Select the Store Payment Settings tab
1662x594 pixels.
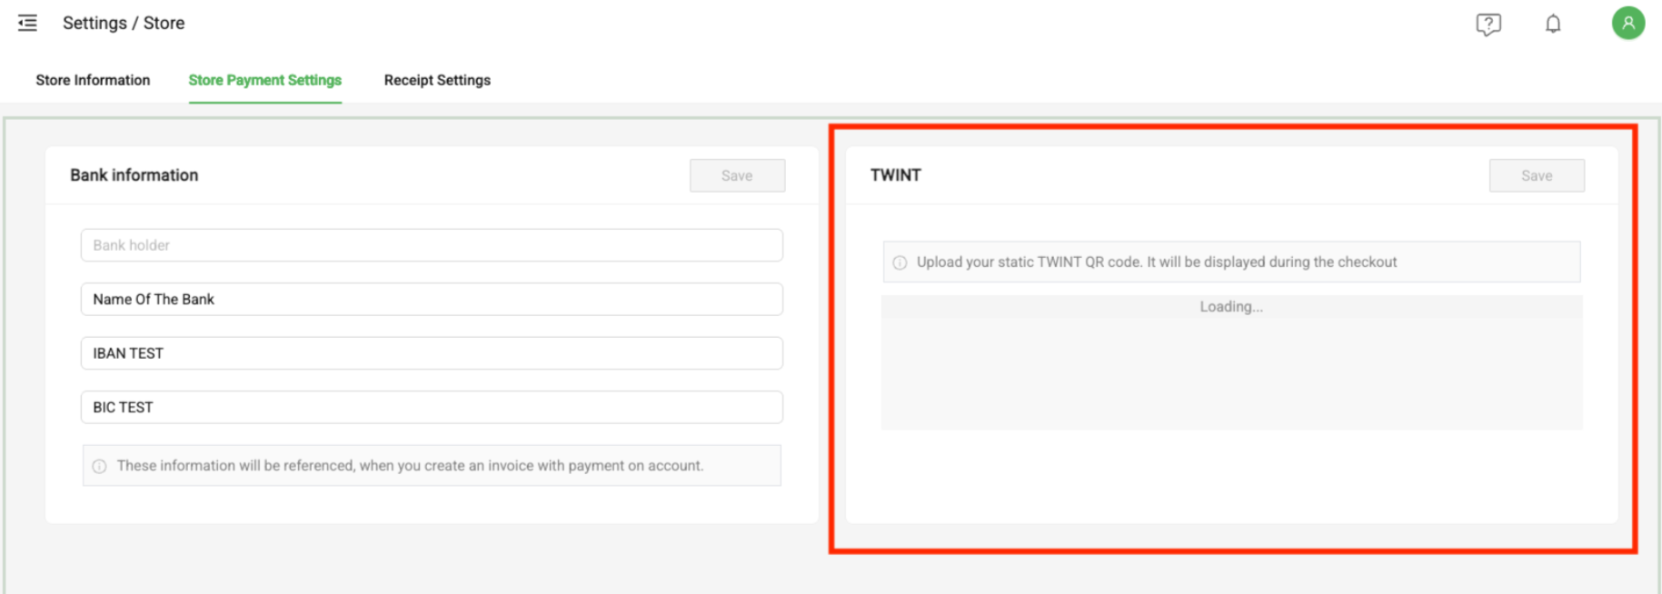click(x=264, y=80)
